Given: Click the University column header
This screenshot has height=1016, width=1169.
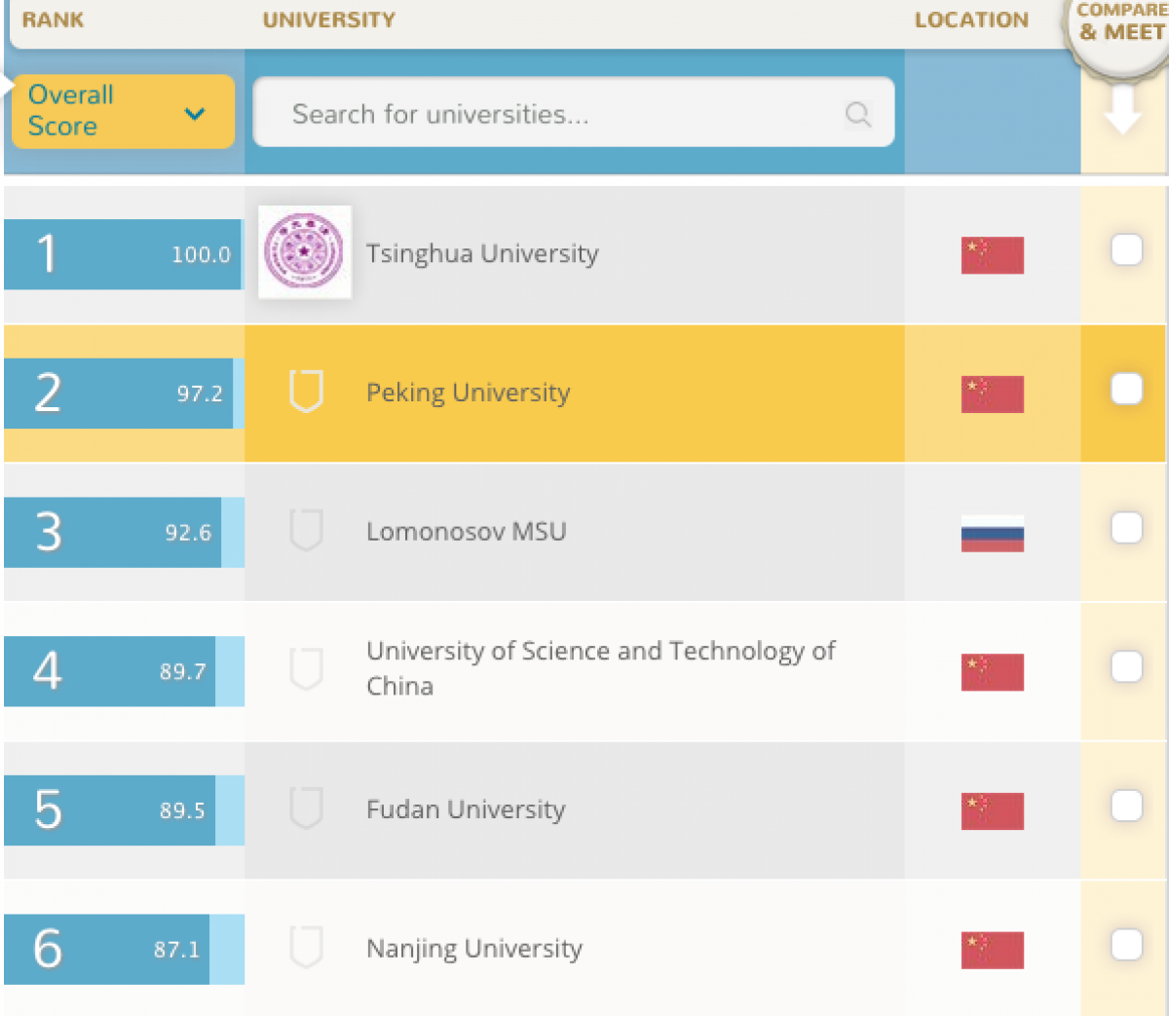Looking at the screenshot, I should [x=329, y=19].
